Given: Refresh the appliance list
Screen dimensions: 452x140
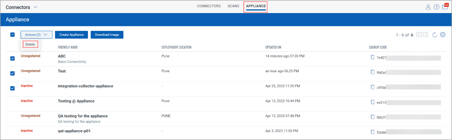Looking at the screenshot, I should [435, 35].
